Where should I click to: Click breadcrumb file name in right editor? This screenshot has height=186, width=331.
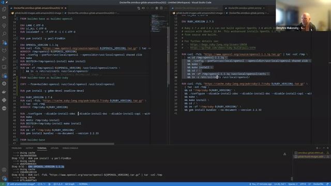pyautogui.click(x=247, y=13)
